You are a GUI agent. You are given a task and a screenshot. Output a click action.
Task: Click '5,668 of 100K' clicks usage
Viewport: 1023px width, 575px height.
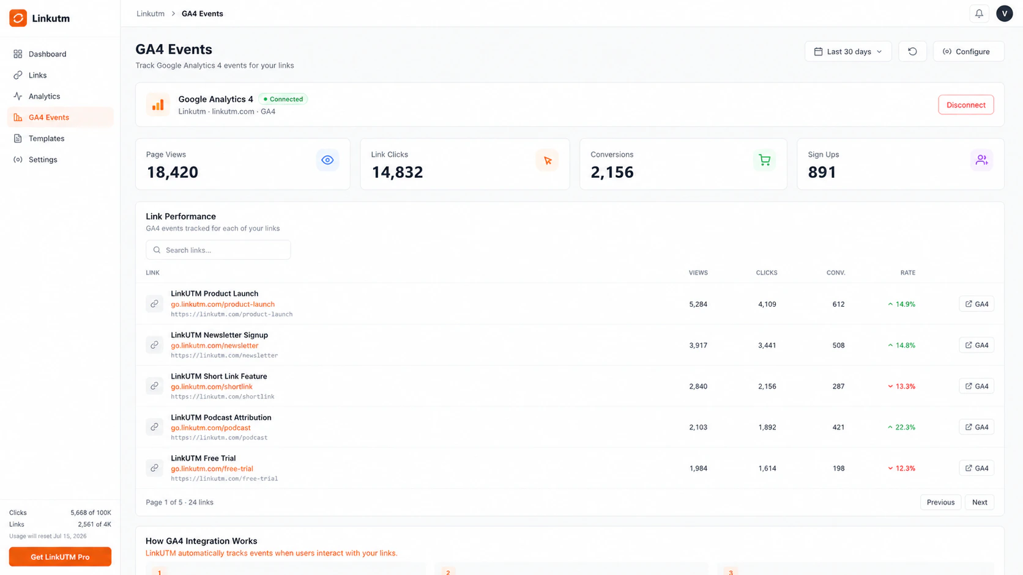point(91,513)
